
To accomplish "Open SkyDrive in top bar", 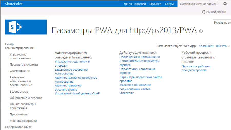I will (155, 4).
